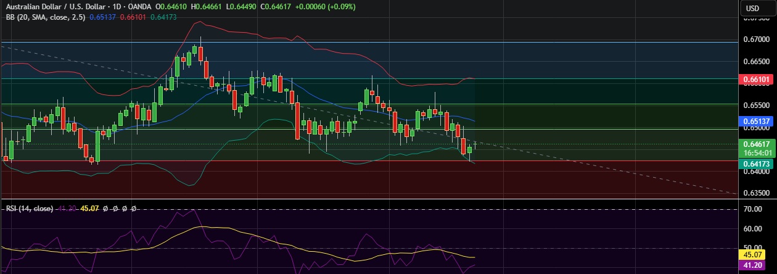Image resolution: width=777 pixels, height=274 pixels.
Task: Click the 0.63500 price axis label
Action: [x=755, y=193]
